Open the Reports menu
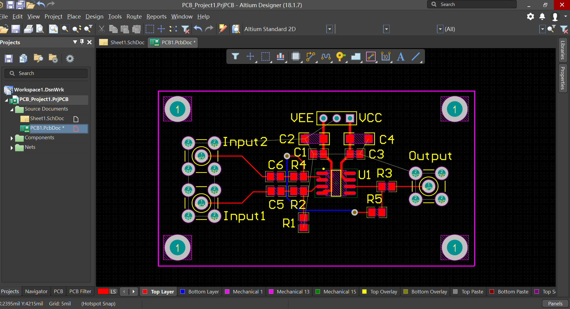The width and height of the screenshot is (570, 309). tap(156, 16)
